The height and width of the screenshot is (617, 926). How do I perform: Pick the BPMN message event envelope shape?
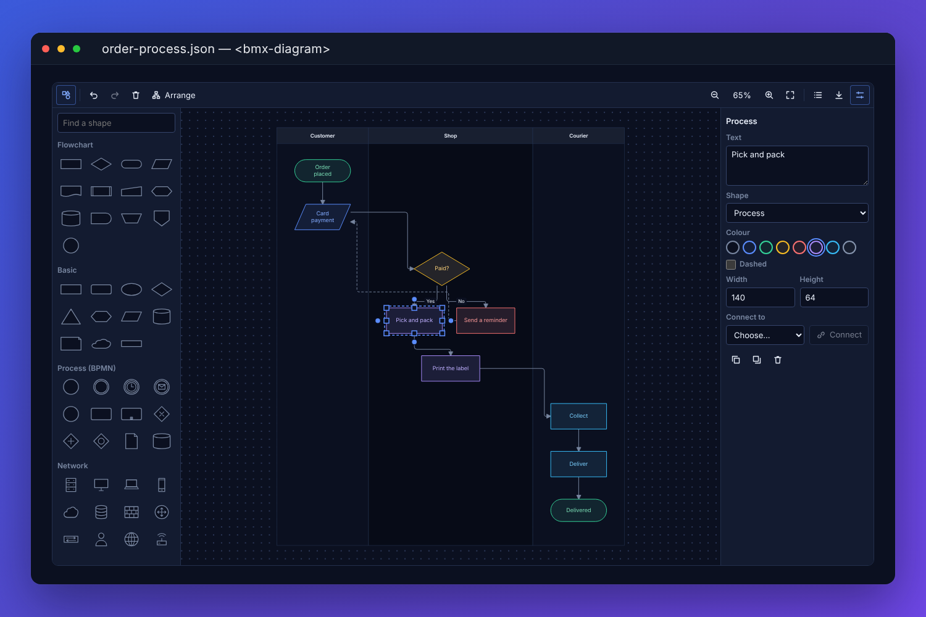point(162,387)
